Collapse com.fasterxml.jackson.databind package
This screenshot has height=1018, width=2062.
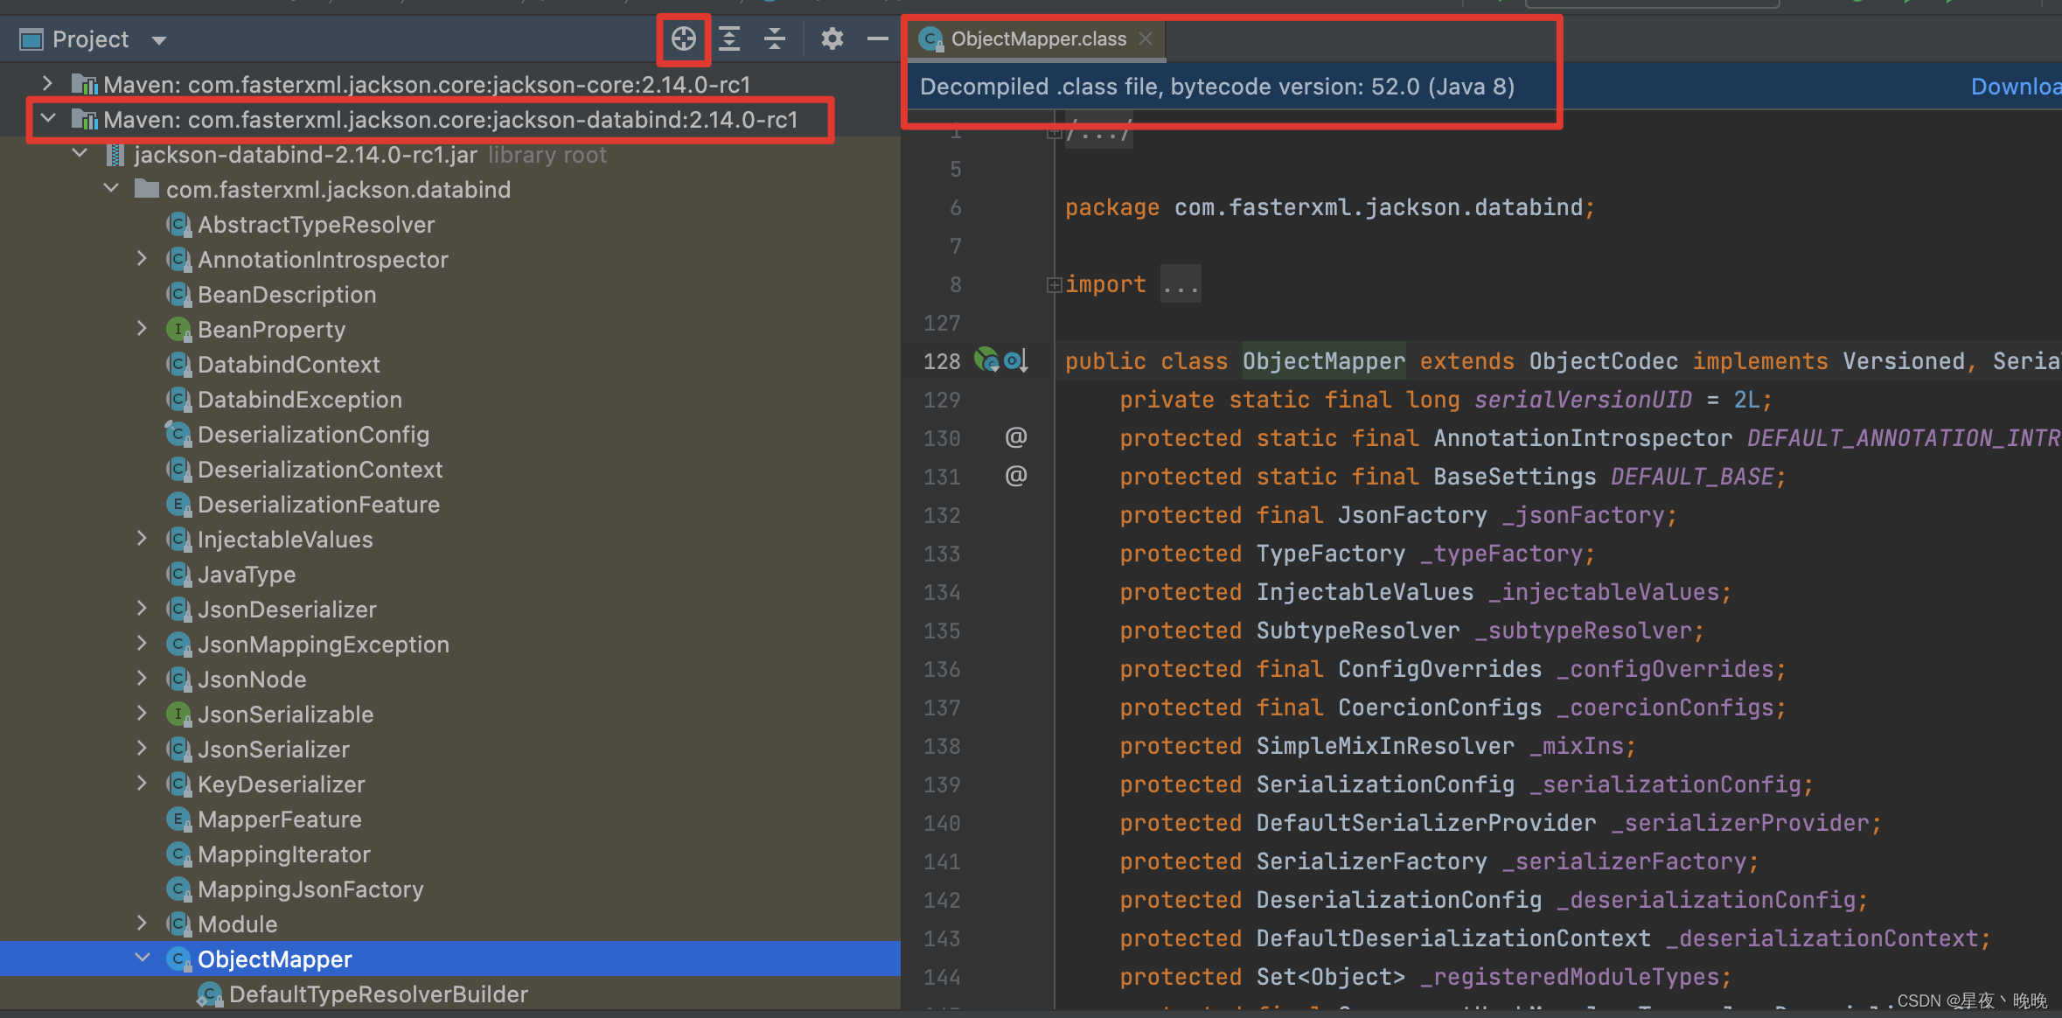(111, 189)
